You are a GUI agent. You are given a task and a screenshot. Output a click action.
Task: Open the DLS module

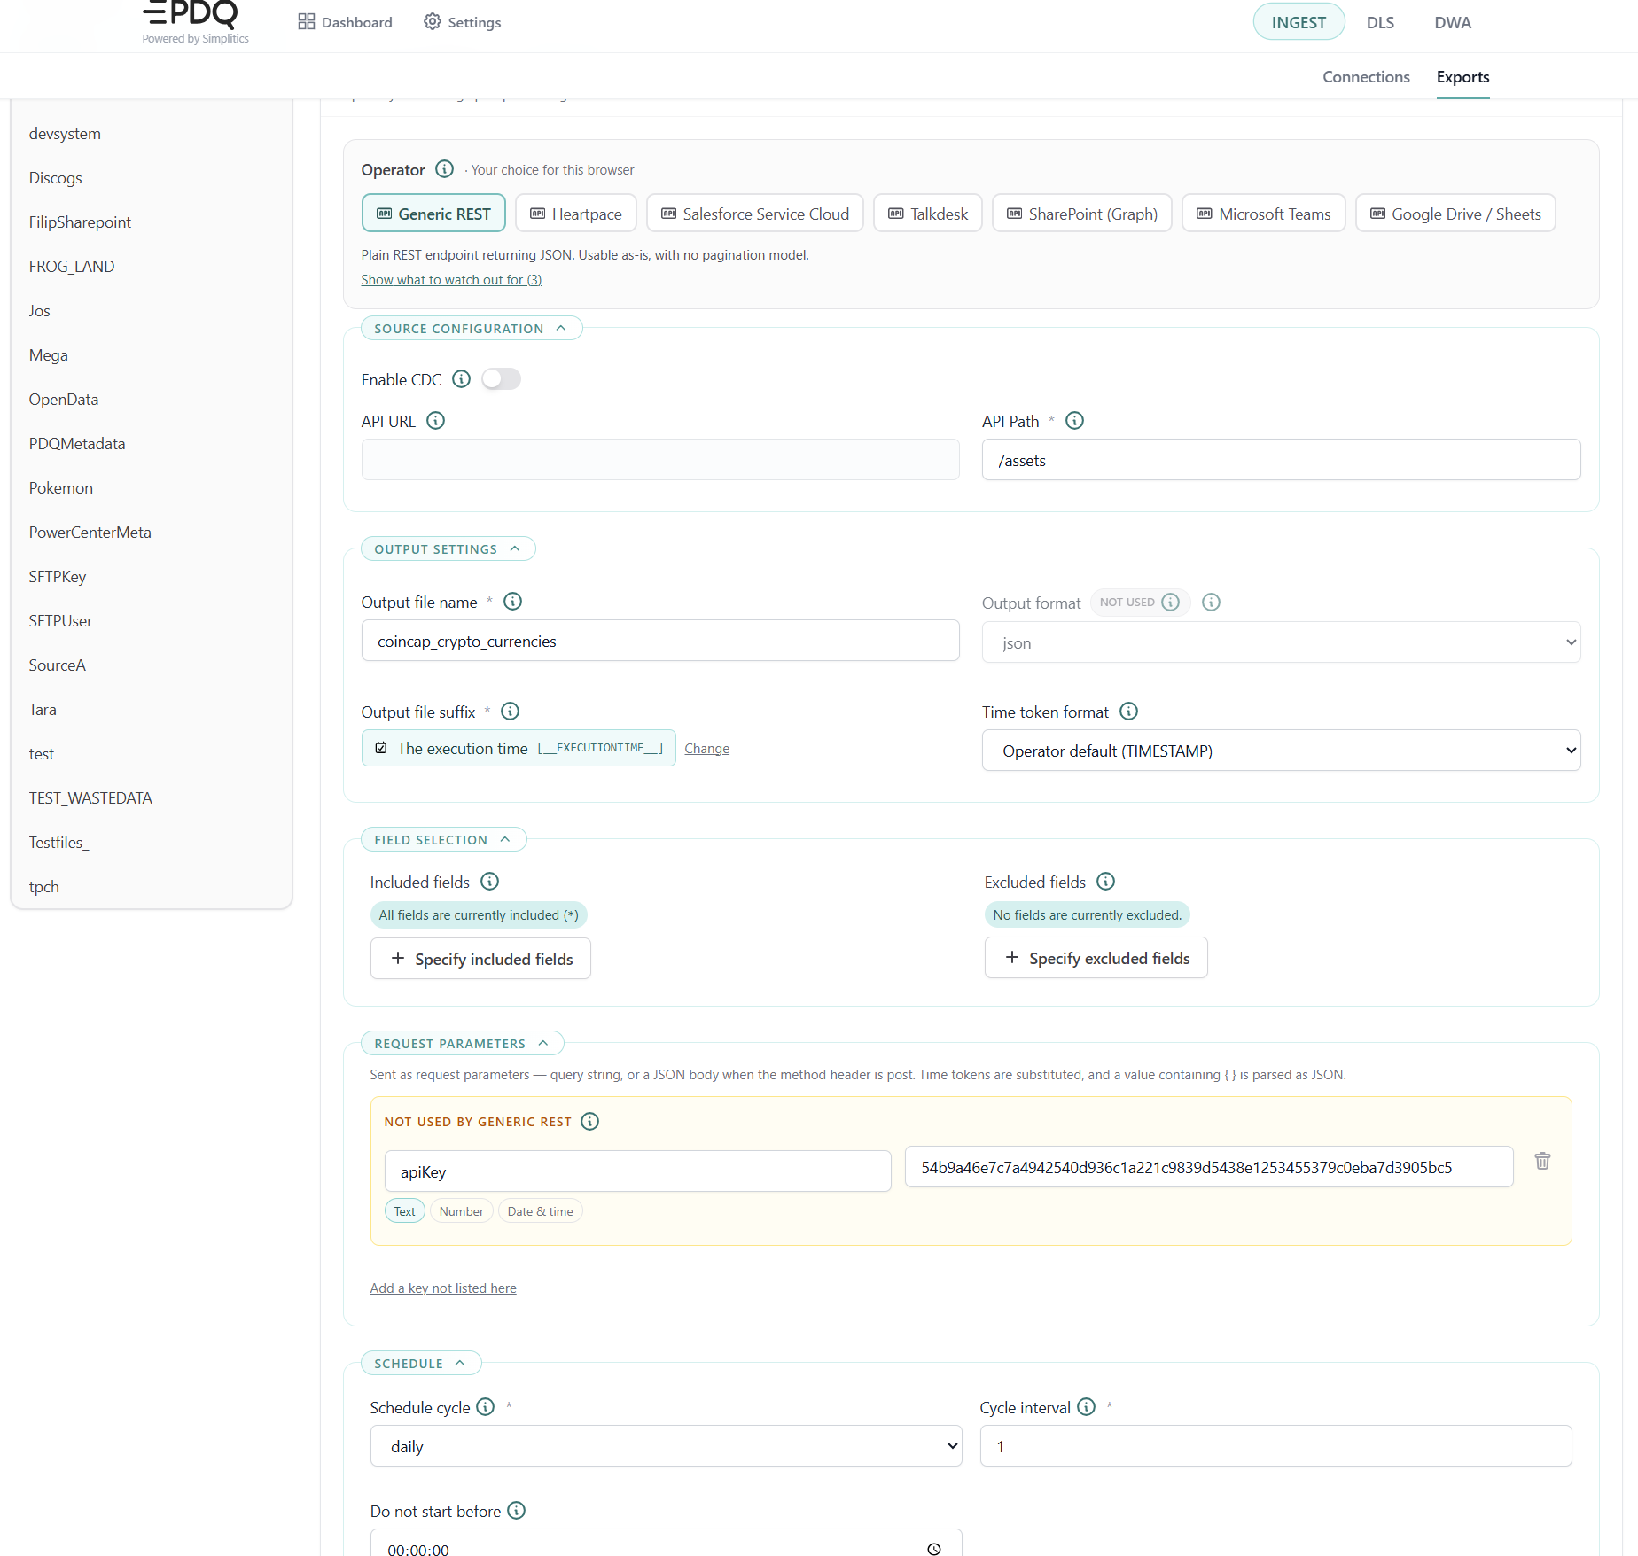pyautogui.click(x=1380, y=22)
